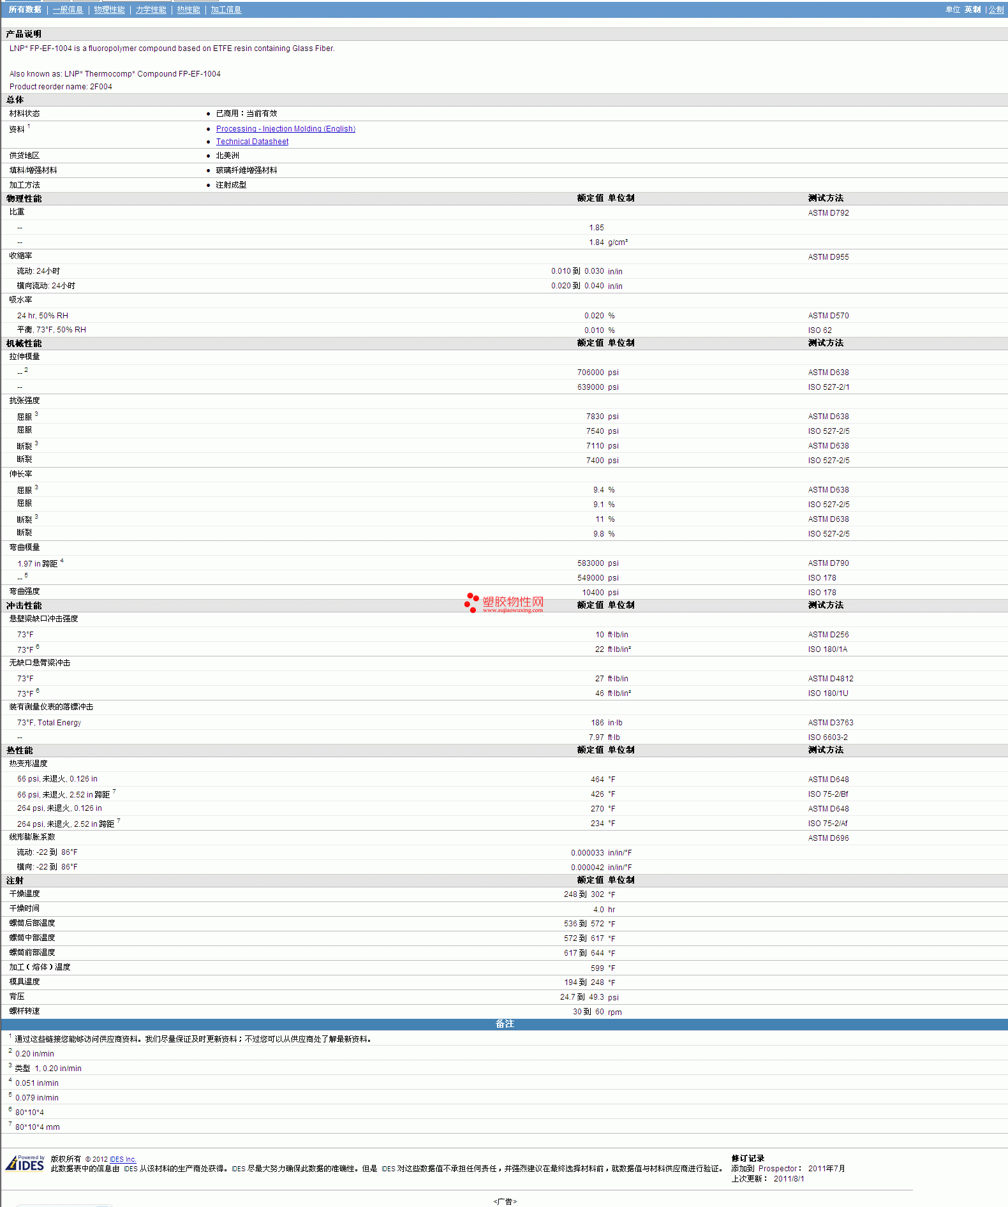Open the 热性能 tab in the top navigation
Viewport: 1008px width, 1207px height.
click(x=188, y=10)
